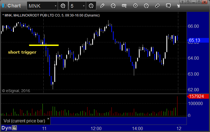Click the 12:00 time axis label

tap(96, 128)
